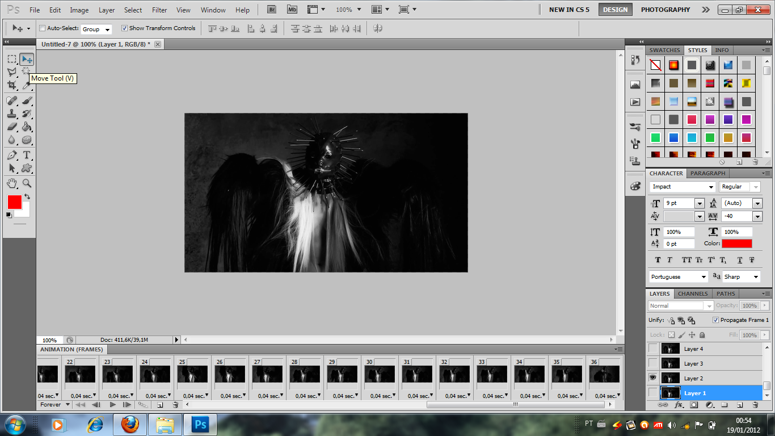The image size is (775, 436).
Task: Reset to default black and white colors
Action: pyautogui.click(x=9, y=215)
